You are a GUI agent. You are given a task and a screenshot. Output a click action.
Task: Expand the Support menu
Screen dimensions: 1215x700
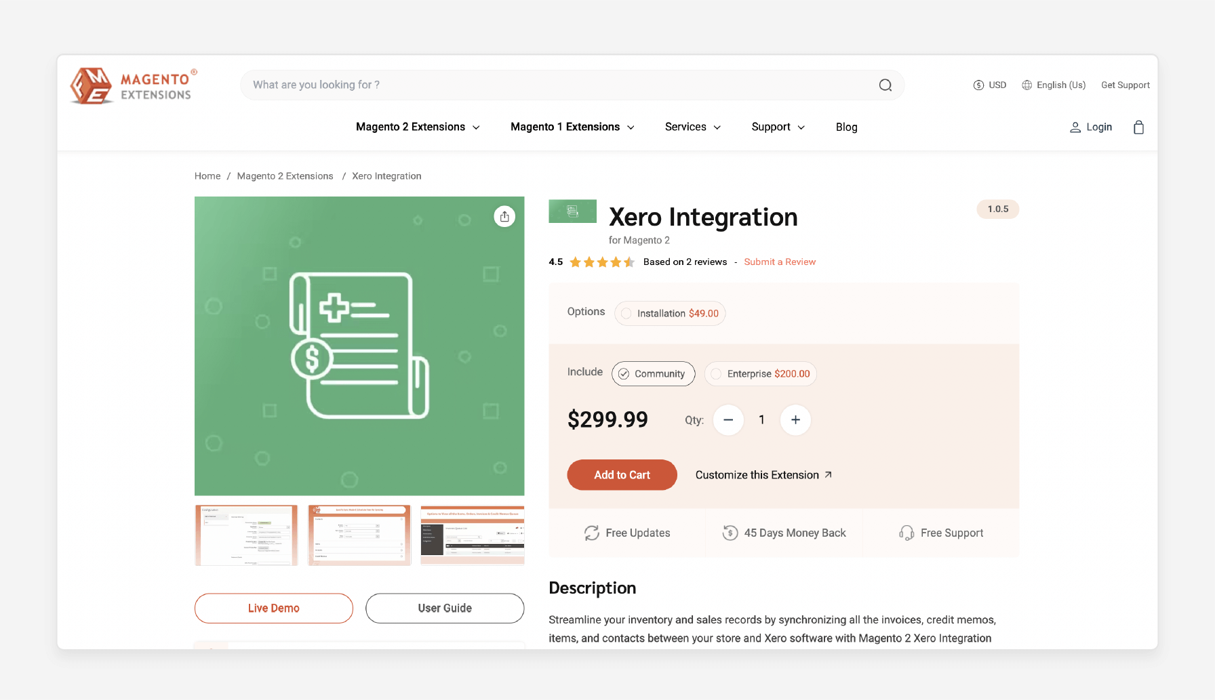pyautogui.click(x=778, y=127)
